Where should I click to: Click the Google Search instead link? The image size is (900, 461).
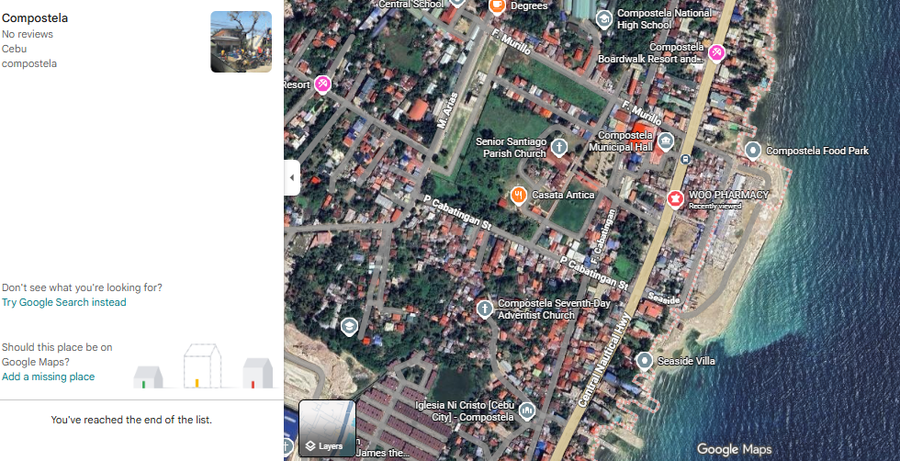tap(73, 302)
